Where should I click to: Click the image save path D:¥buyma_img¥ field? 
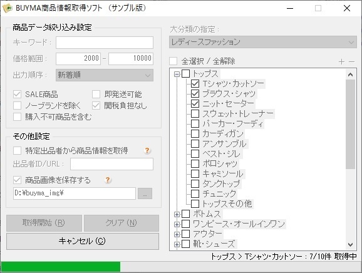(x=75, y=193)
